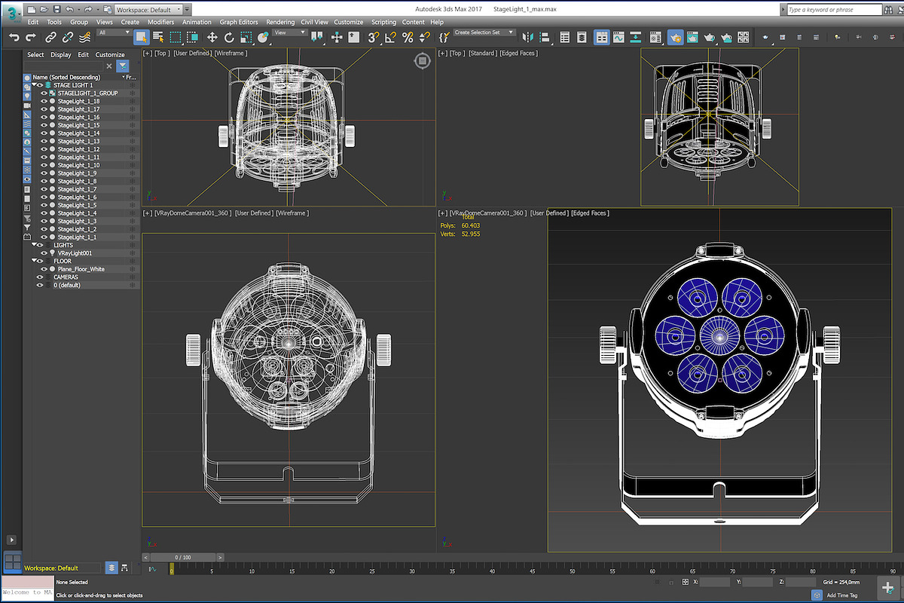Click the Name (Sorted Descending) column header

[66, 77]
